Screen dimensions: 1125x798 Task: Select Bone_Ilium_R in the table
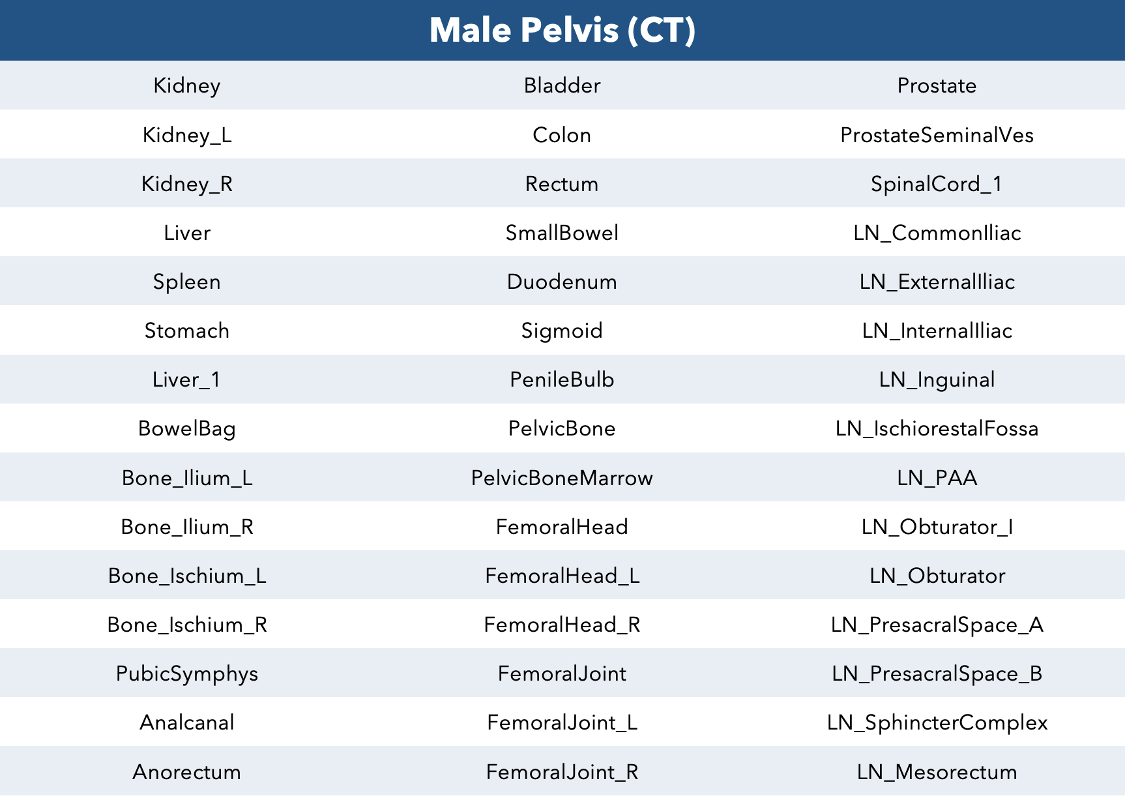187,527
